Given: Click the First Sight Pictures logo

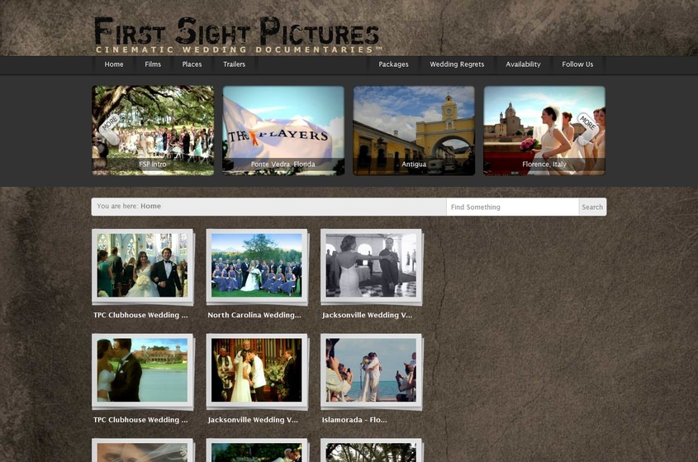Looking at the screenshot, I should pos(237,35).
